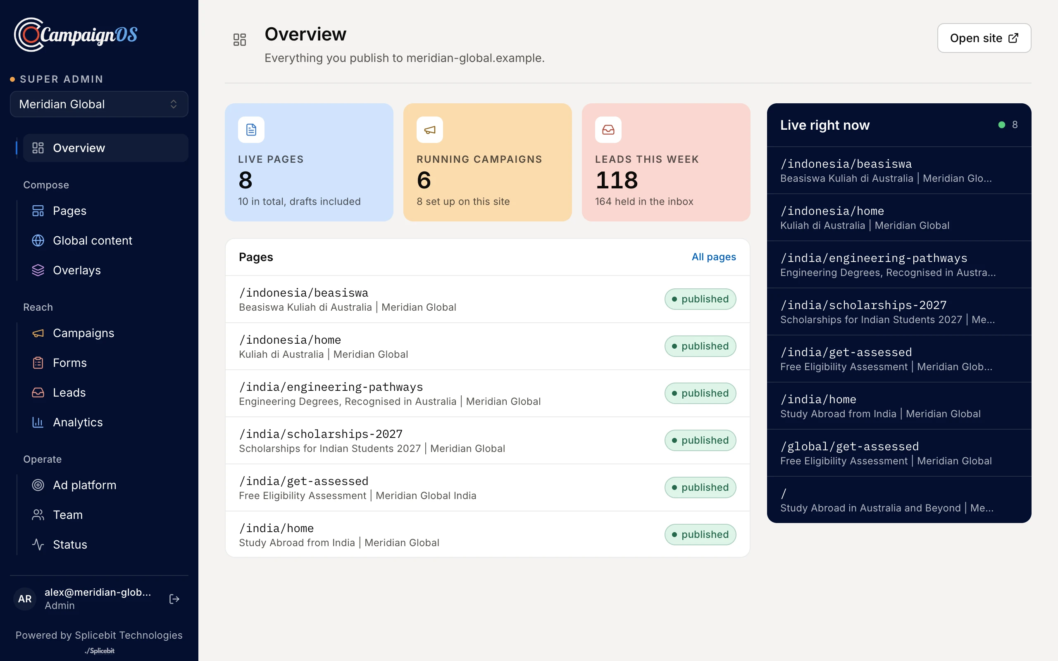This screenshot has height=661, width=1058.
Task: Click the grid icon beside the Overview heading
Action: [x=240, y=40]
